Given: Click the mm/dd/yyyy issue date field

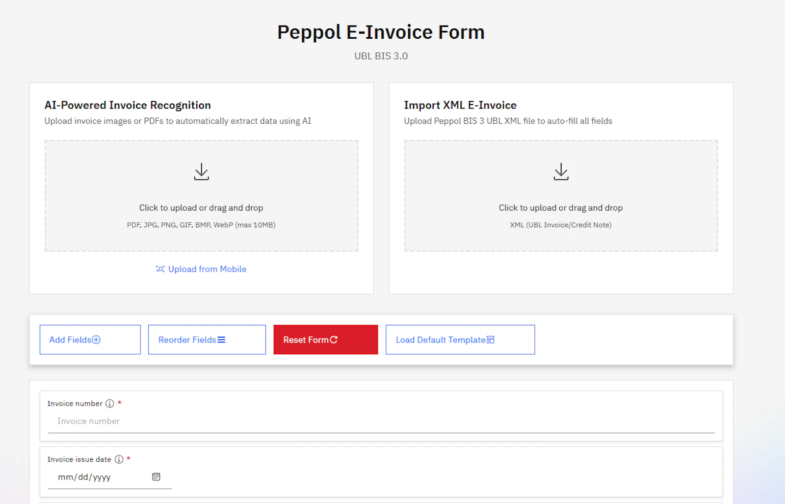Looking at the screenshot, I should click(x=109, y=477).
